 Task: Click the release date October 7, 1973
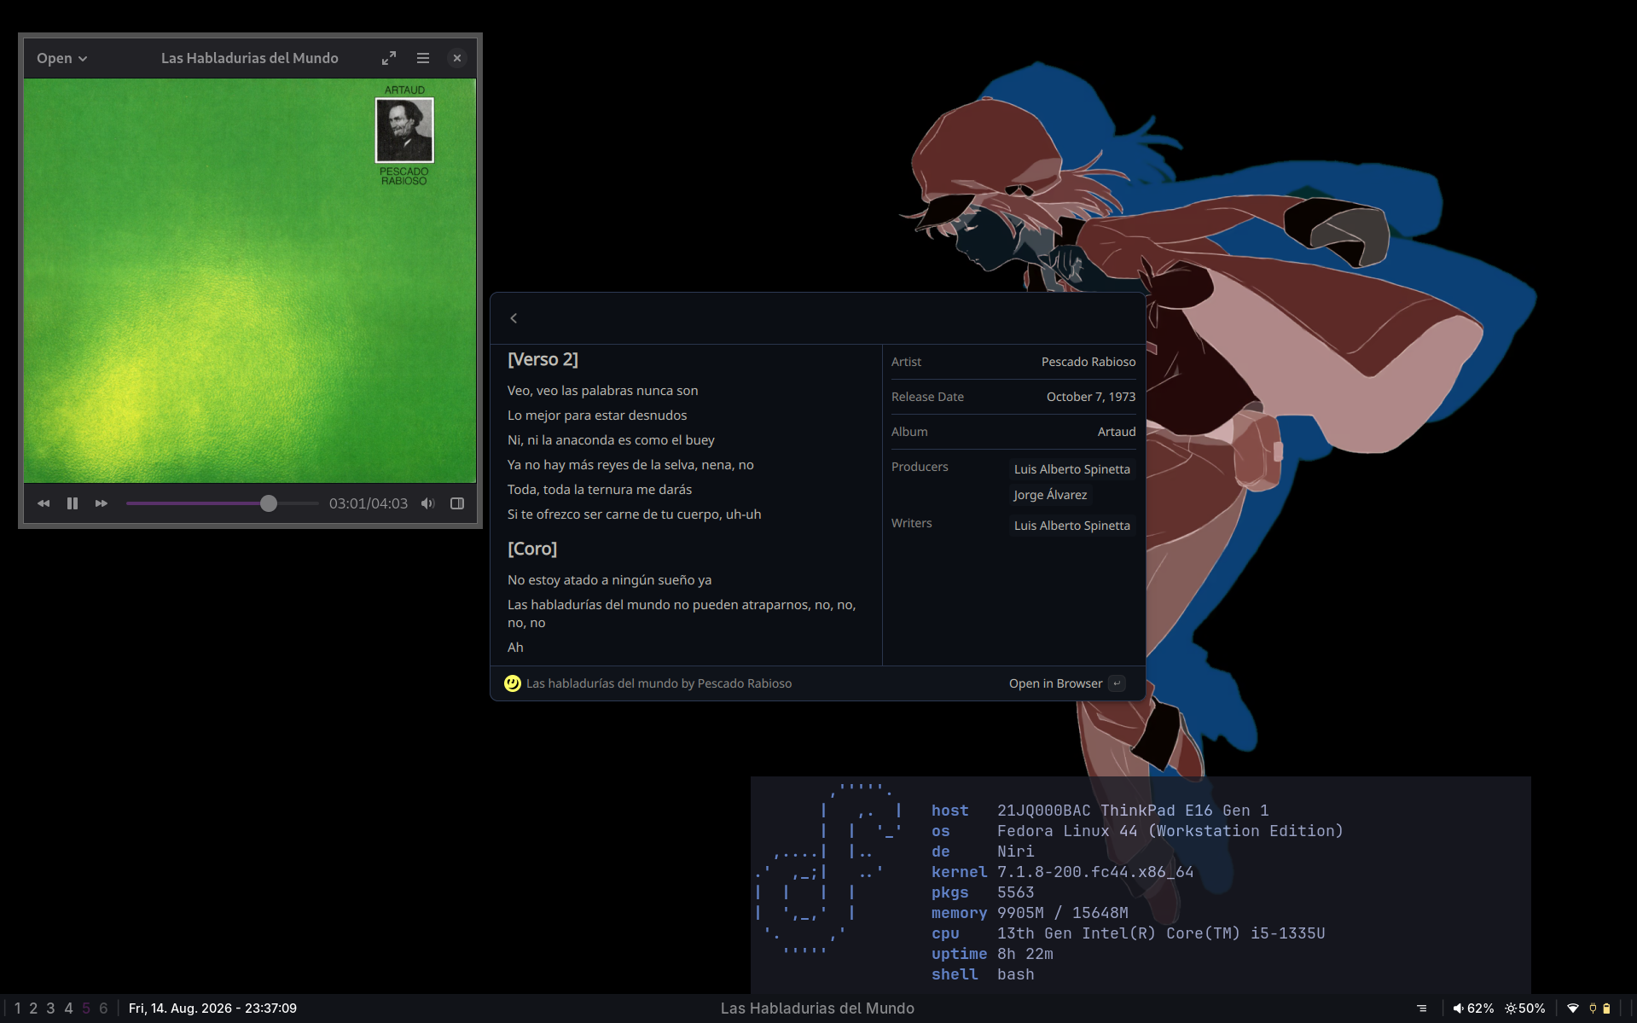pyautogui.click(x=1091, y=397)
